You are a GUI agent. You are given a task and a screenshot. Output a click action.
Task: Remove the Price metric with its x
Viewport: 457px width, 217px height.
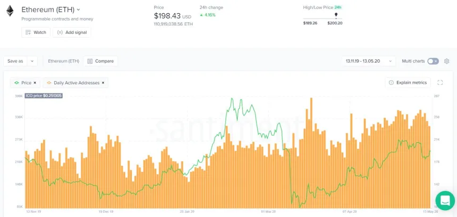click(35, 83)
